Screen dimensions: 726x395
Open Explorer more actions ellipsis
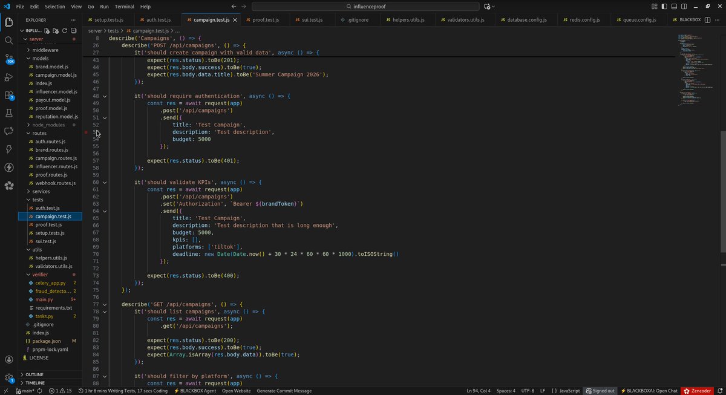(73, 20)
